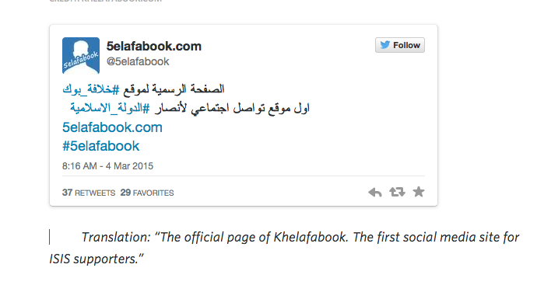Image resolution: width=537 pixels, height=306 pixels.
Task: Open the hashtag #الدولة_الاسلامية
Action: point(110,109)
